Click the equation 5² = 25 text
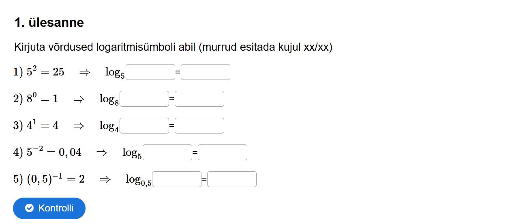Image resolution: width=512 pixels, height=224 pixels. (x=45, y=72)
